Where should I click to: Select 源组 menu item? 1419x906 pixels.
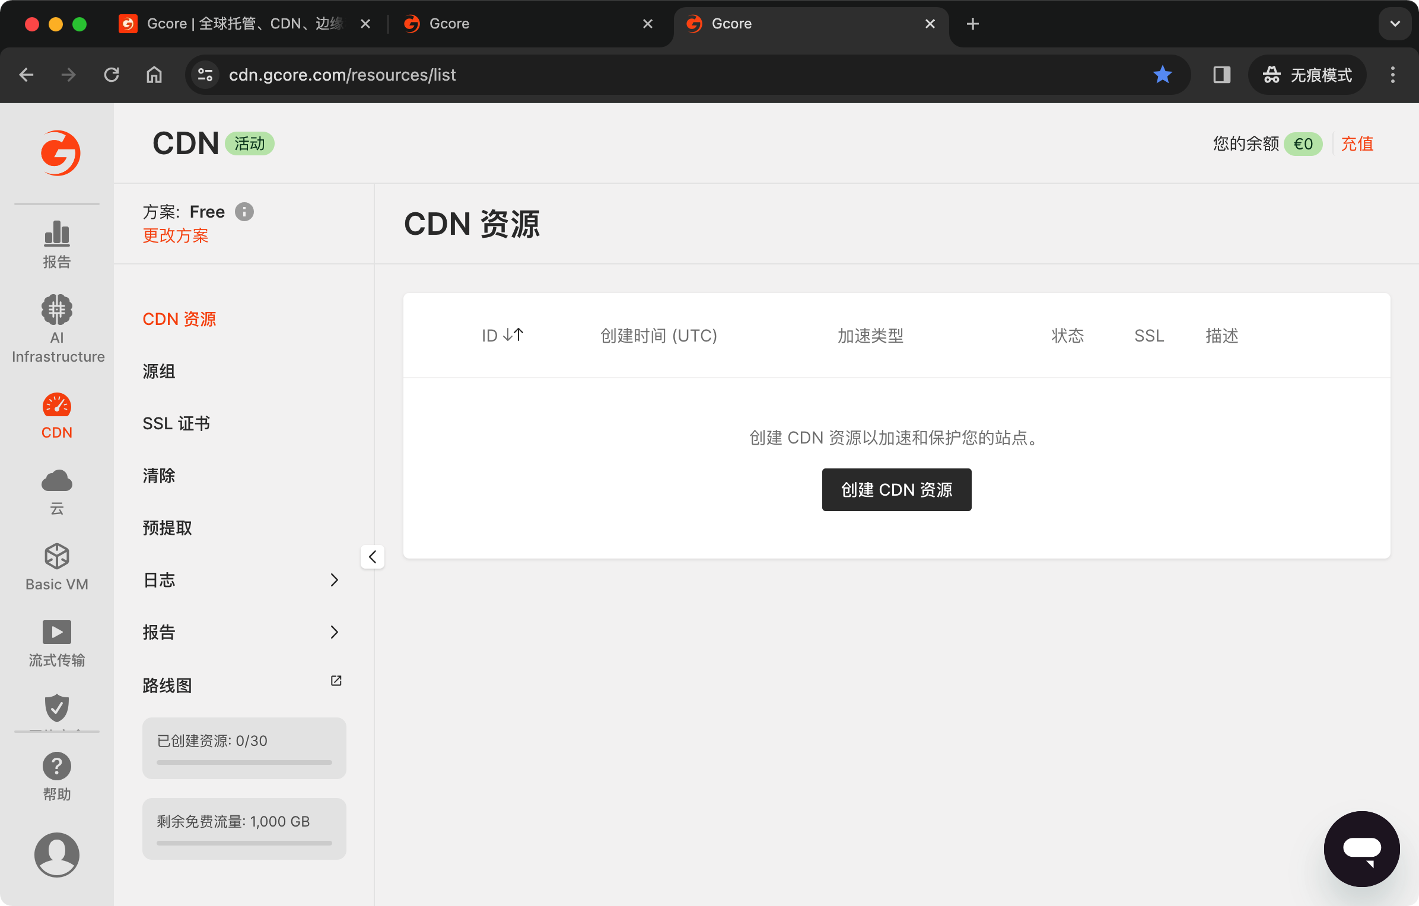click(x=159, y=371)
